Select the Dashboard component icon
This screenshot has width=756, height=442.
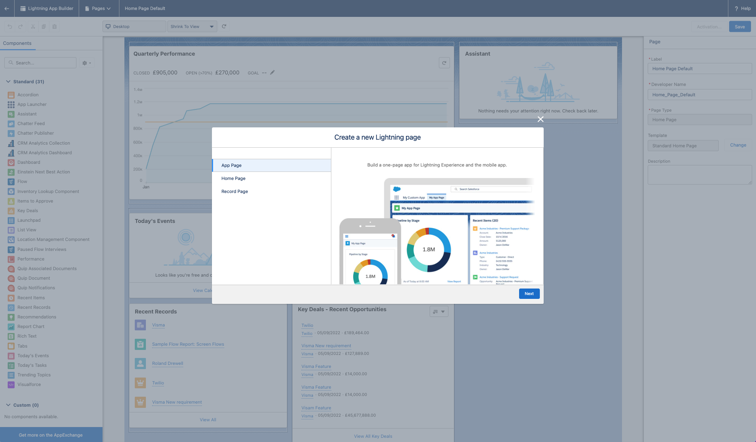(x=11, y=162)
